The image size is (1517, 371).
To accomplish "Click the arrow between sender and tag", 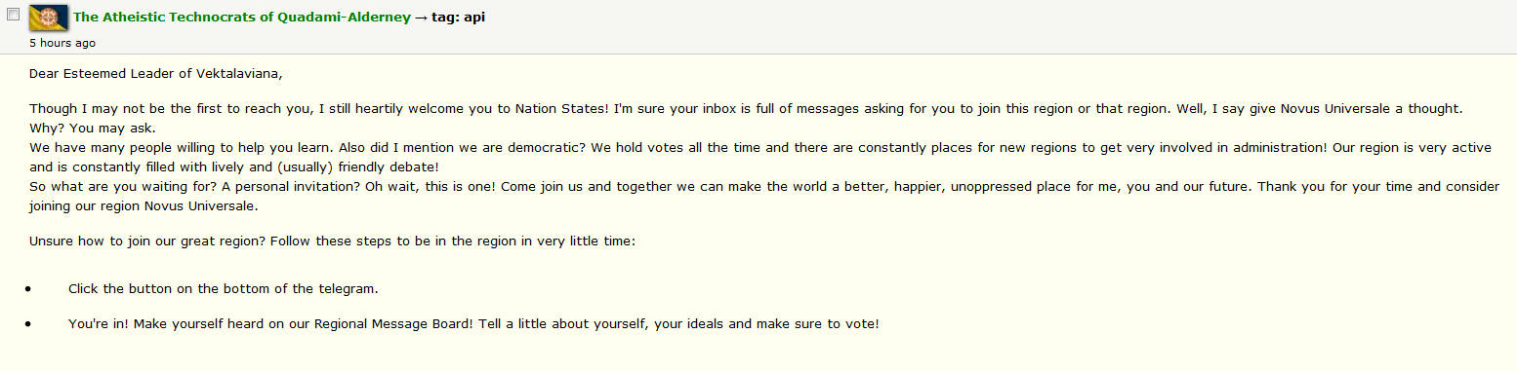I will (422, 18).
